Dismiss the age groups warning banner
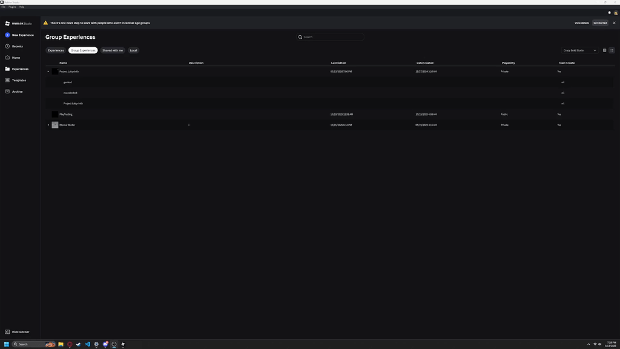 tap(614, 23)
